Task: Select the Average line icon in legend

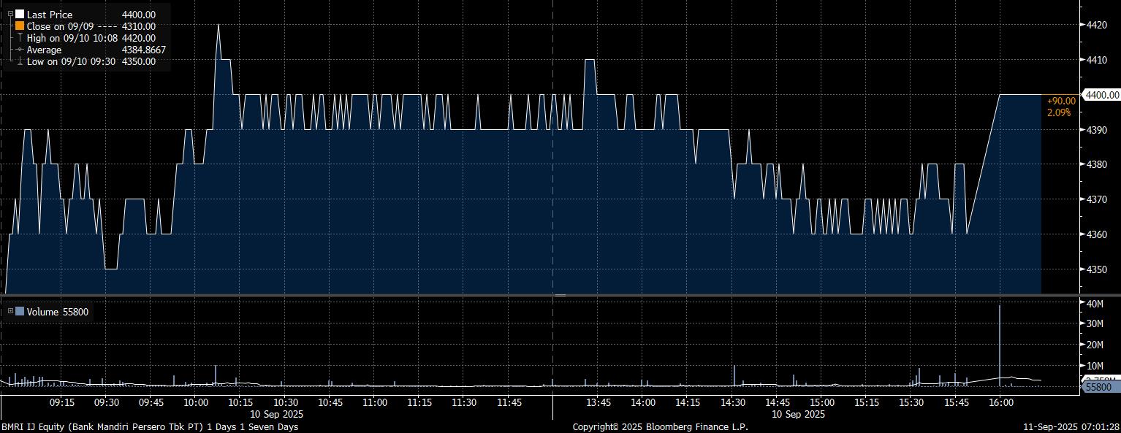Action: (20, 50)
